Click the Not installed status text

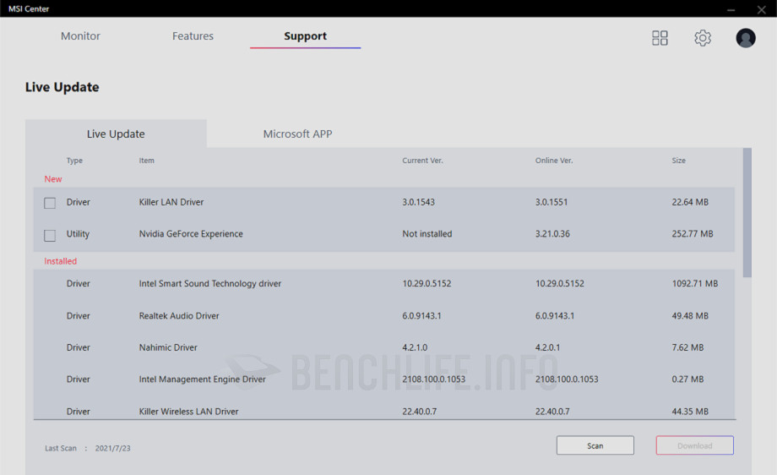pyautogui.click(x=427, y=233)
